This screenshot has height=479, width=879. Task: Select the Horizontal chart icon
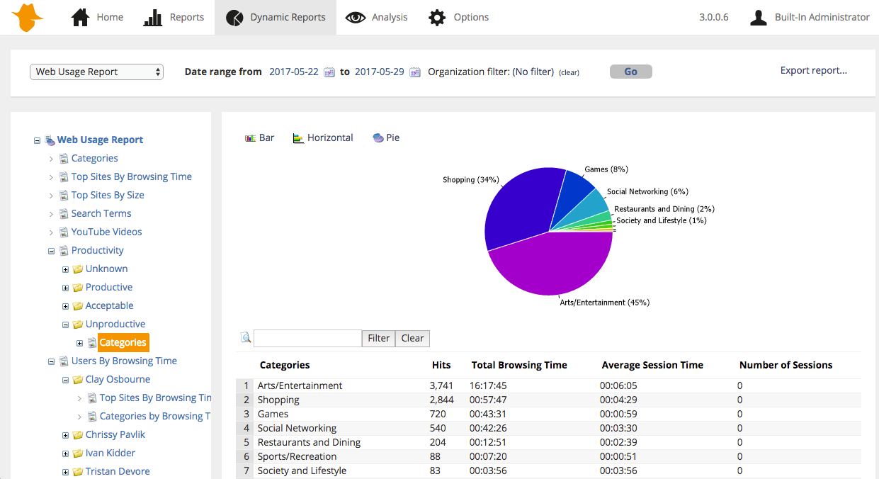click(x=323, y=137)
